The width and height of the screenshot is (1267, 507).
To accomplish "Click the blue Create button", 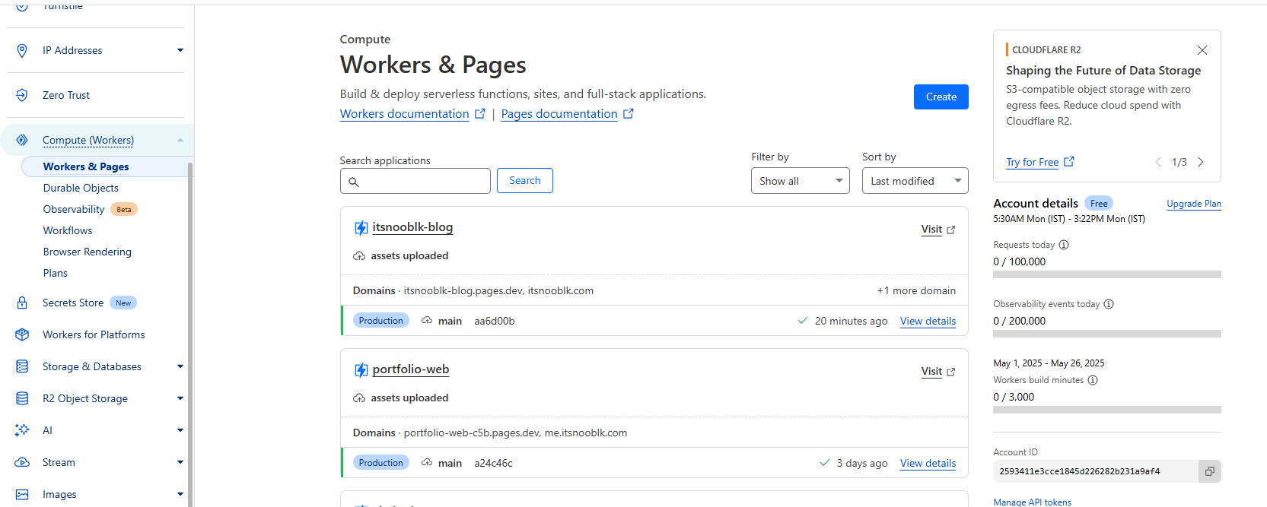I will coord(941,97).
